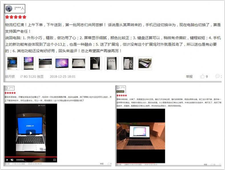Click the first review's five-star rating

coord(16,17)
